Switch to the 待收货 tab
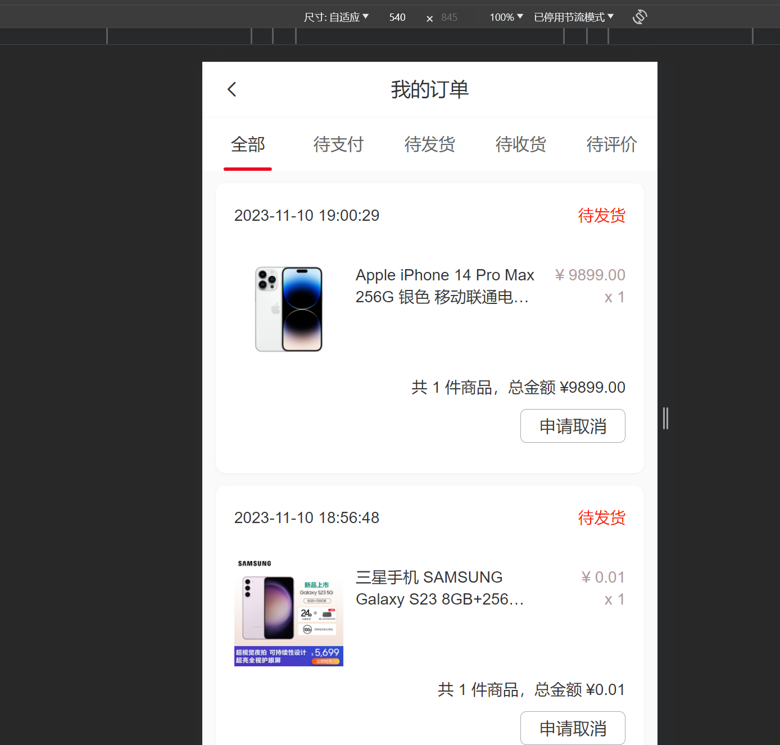 [x=521, y=144]
